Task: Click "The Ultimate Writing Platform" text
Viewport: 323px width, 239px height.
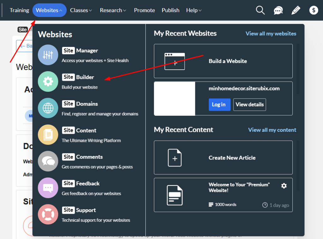Action: click(91, 140)
